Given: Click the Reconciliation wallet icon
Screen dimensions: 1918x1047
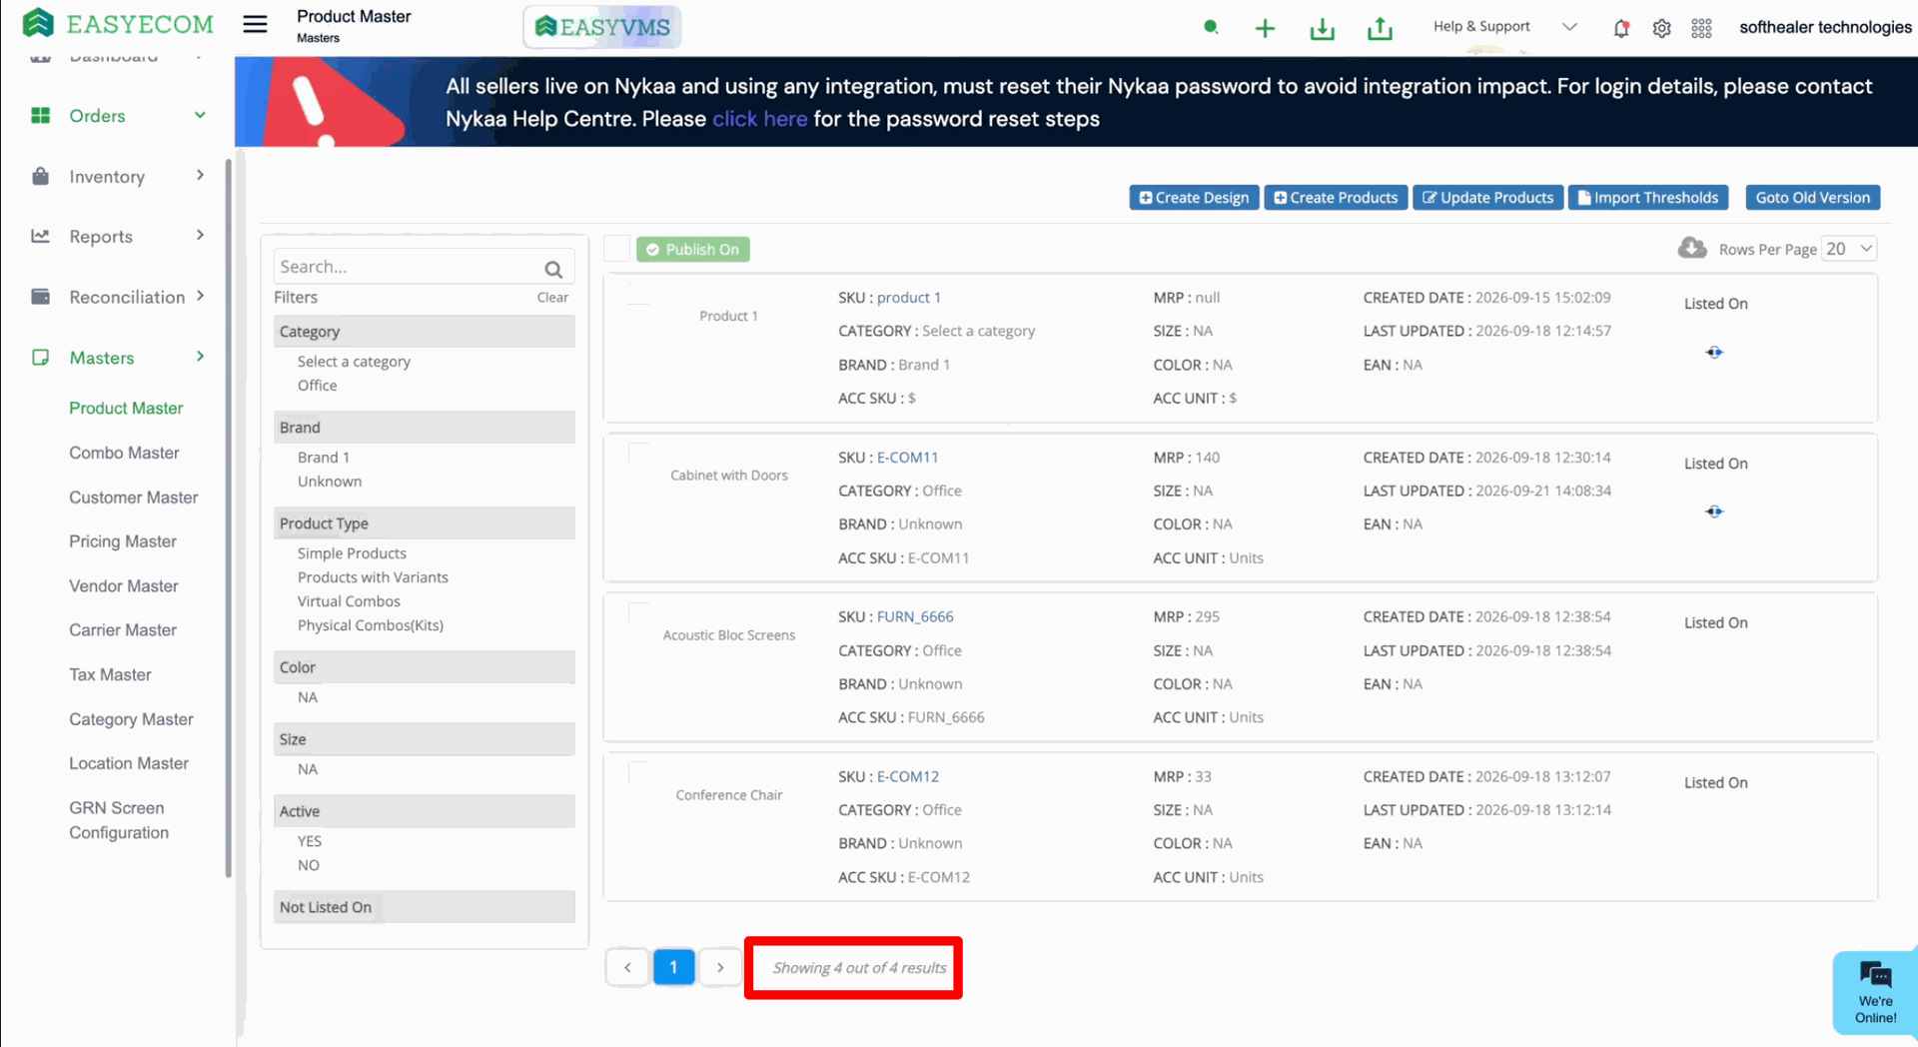Looking at the screenshot, I should point(40,297).
